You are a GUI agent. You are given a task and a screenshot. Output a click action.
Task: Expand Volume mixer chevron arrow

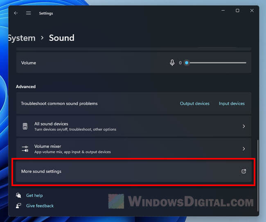click(244, 149)
